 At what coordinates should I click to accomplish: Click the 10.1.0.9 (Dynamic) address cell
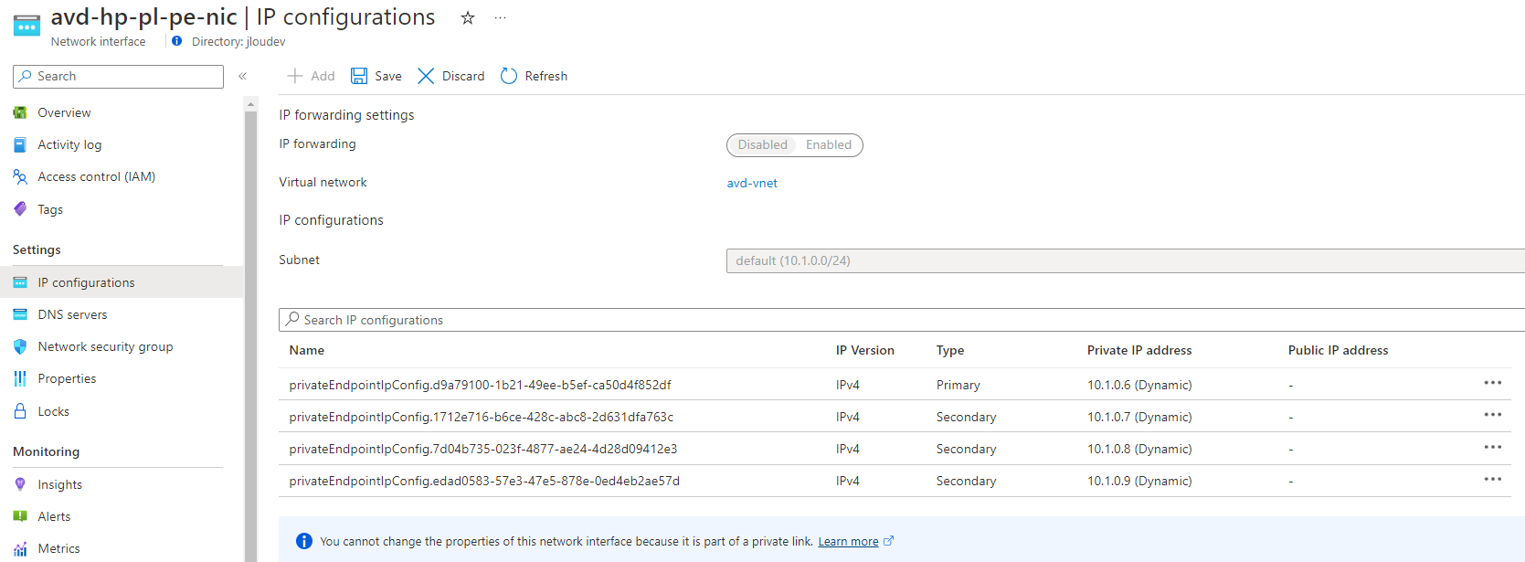tap(1139, 481)
